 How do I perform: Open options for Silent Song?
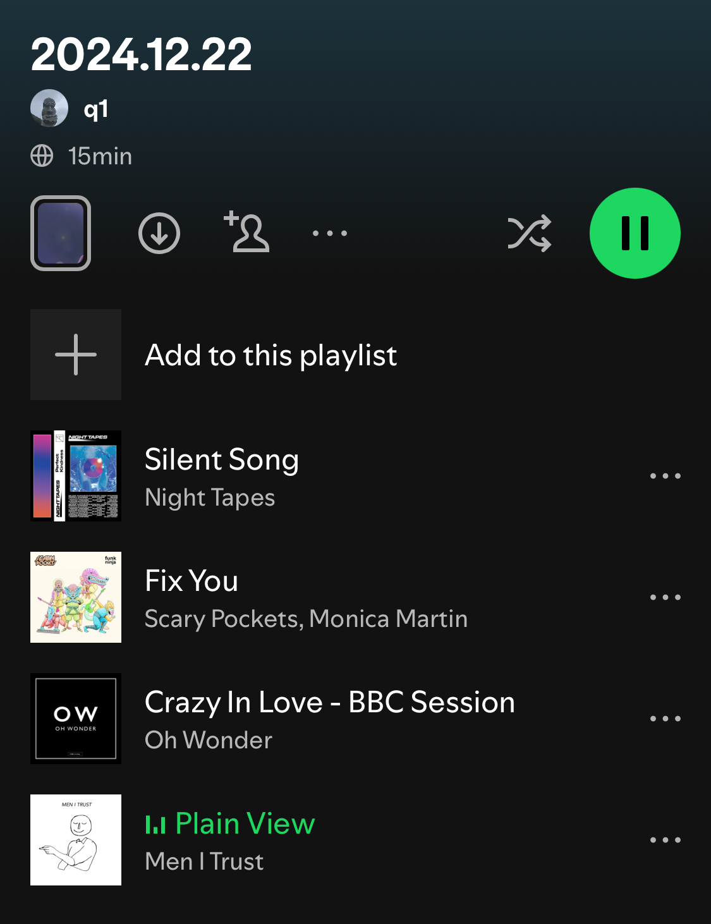(x=665, y=476)
